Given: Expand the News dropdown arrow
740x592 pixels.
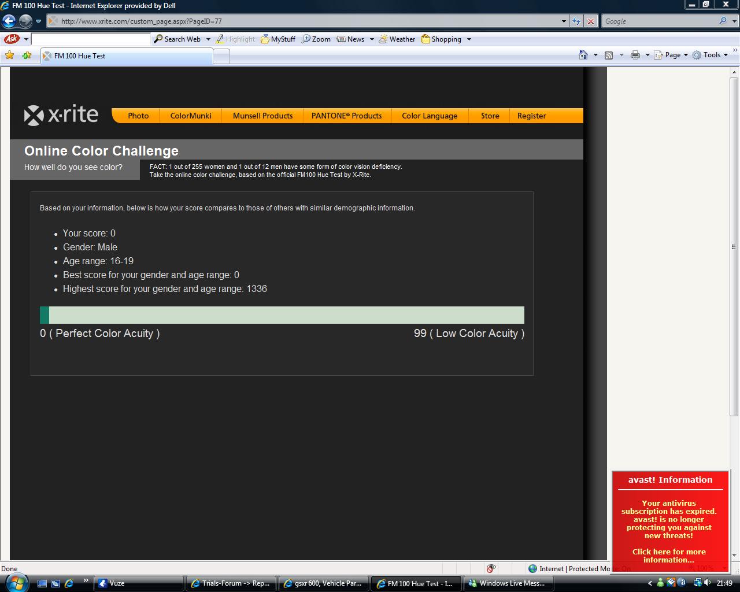Looking at the screenshot, I should coord(372,39).
